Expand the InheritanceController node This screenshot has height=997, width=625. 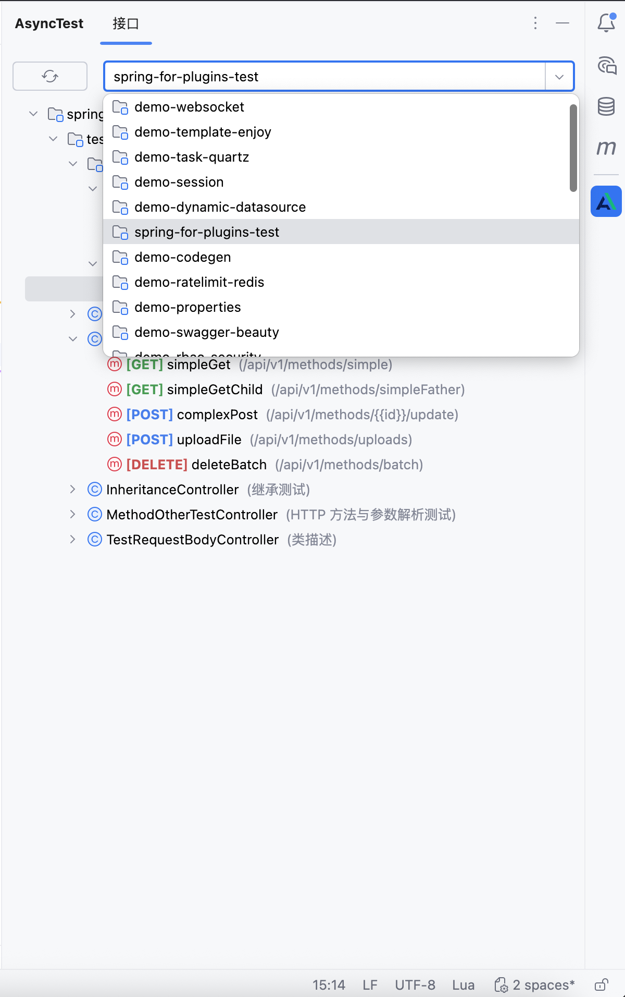tap(73, 489)
